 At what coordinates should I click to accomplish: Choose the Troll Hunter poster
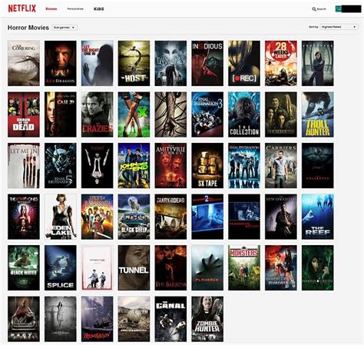pyautogui.click(x=318, y=114)
